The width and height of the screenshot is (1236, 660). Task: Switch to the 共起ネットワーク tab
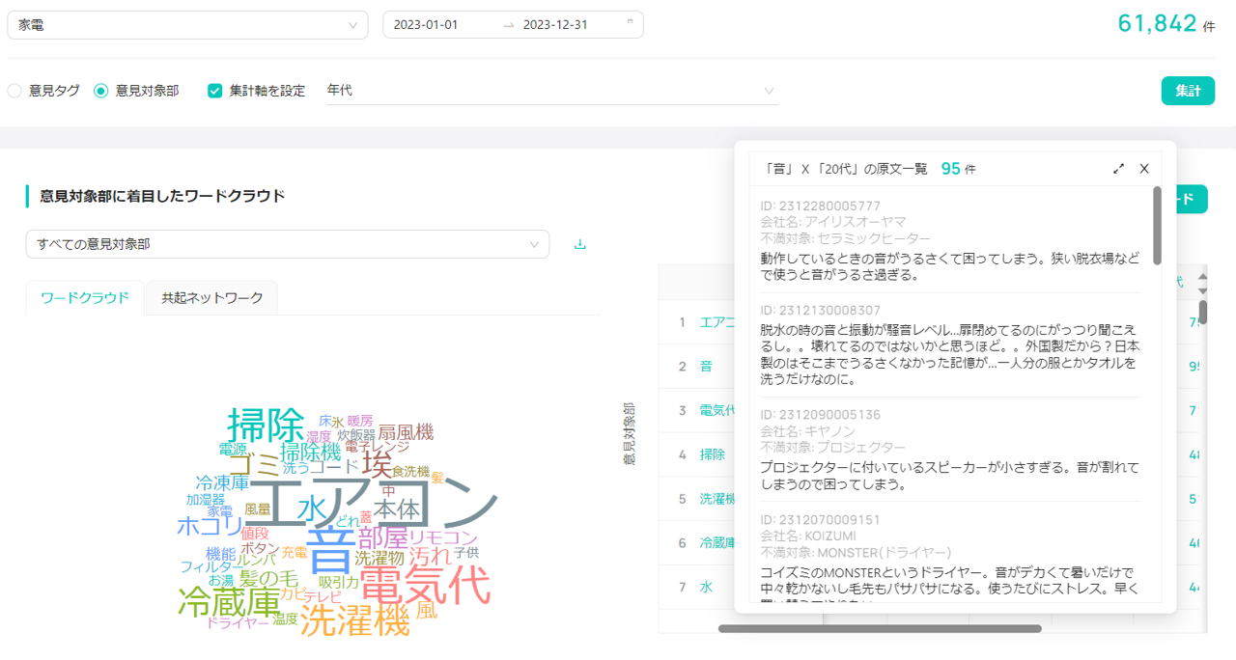point(212,297)
